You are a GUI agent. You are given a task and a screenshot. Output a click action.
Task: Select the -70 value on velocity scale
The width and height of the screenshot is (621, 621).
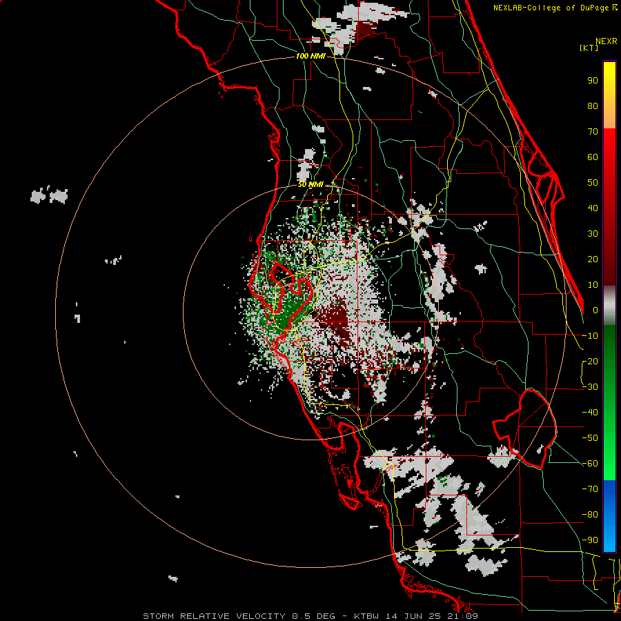(x=590, y=489)
